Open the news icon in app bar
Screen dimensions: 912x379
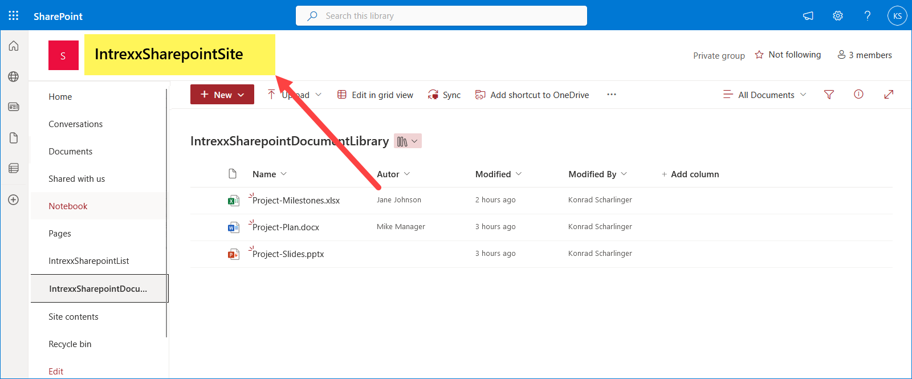click(x=14, y=107)
